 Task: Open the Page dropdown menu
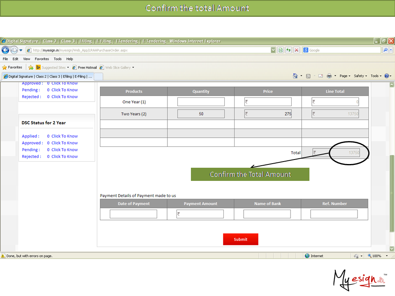[x=345, y=76]
